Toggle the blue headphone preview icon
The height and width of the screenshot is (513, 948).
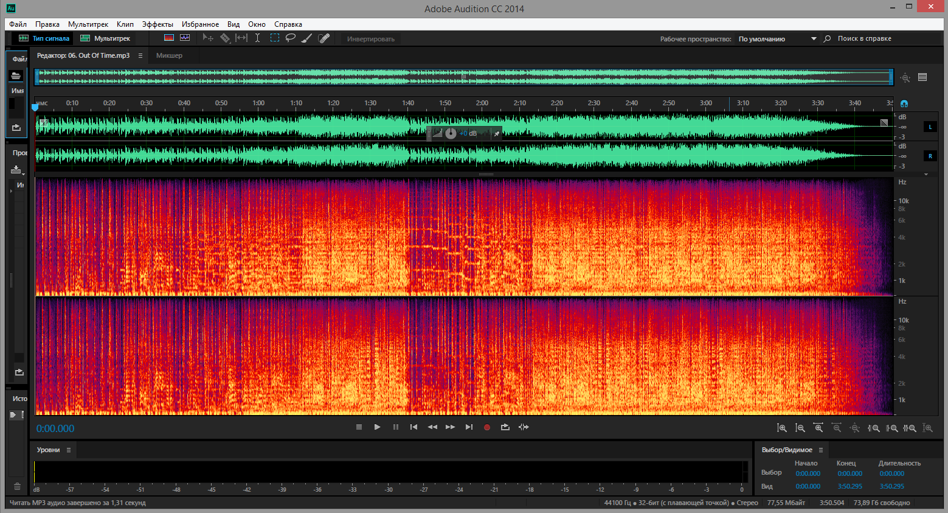point(904,103)
